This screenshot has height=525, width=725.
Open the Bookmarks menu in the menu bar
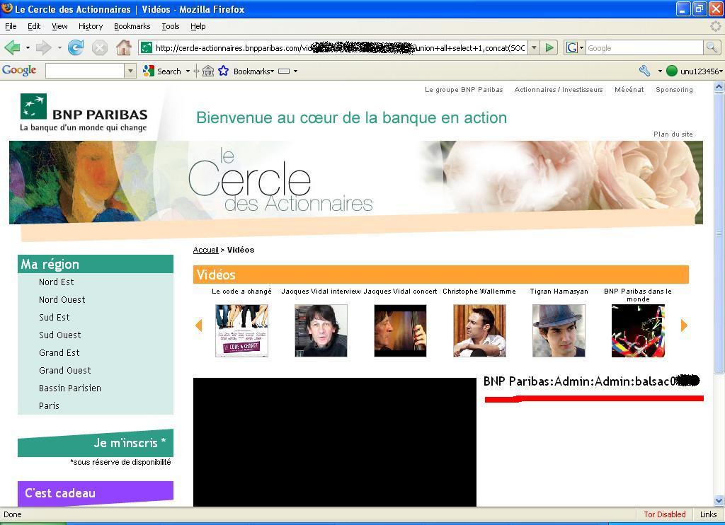coord(132,26)
